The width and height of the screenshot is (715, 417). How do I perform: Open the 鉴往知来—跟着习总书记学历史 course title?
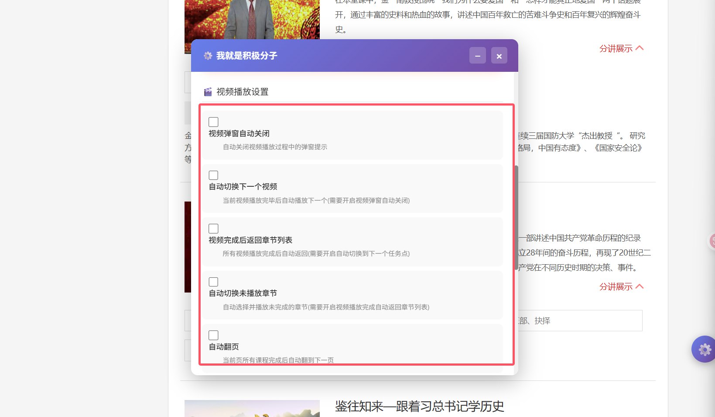pos(419,407)
